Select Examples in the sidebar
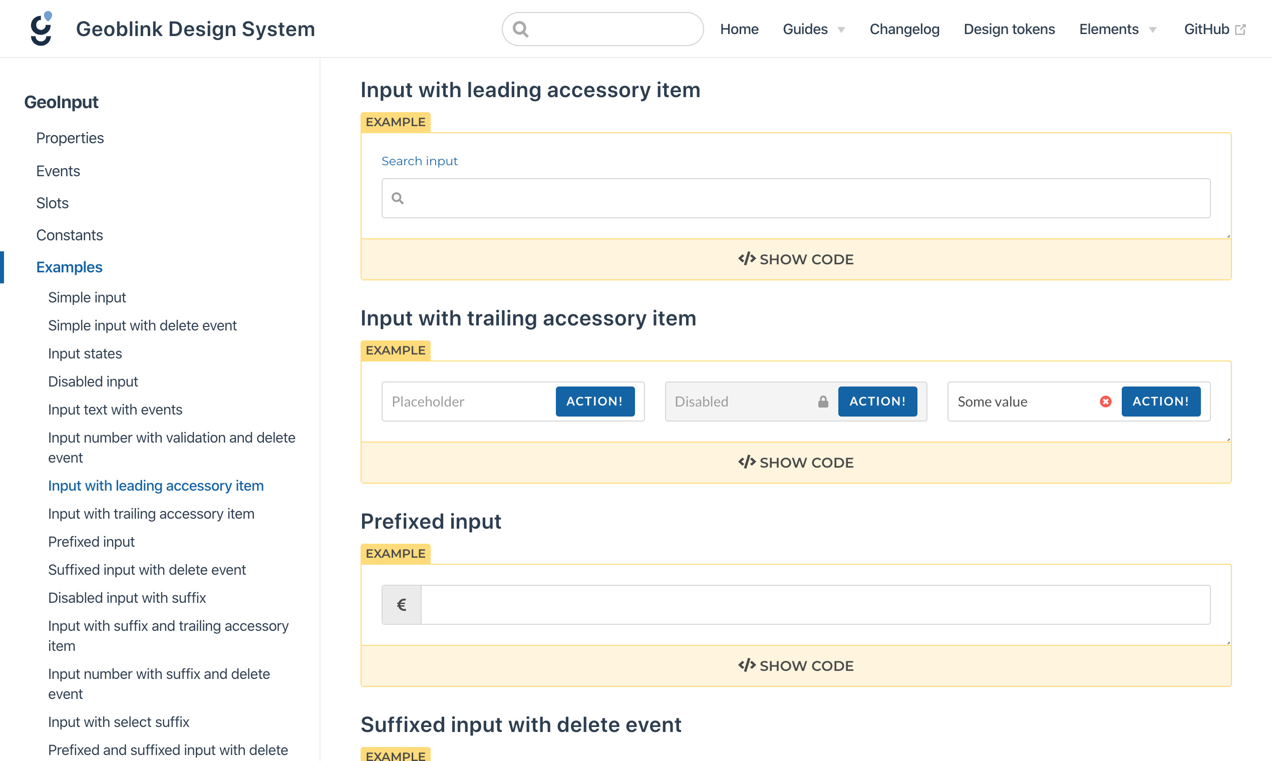Image resolution: width=1272 pixels, height=761 pixels. pyautogui.click(x=69, y=267)
